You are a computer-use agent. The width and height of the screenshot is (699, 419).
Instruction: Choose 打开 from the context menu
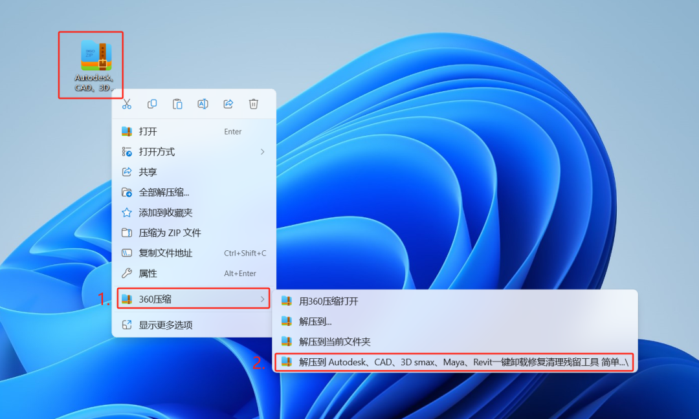click(194, 131)
